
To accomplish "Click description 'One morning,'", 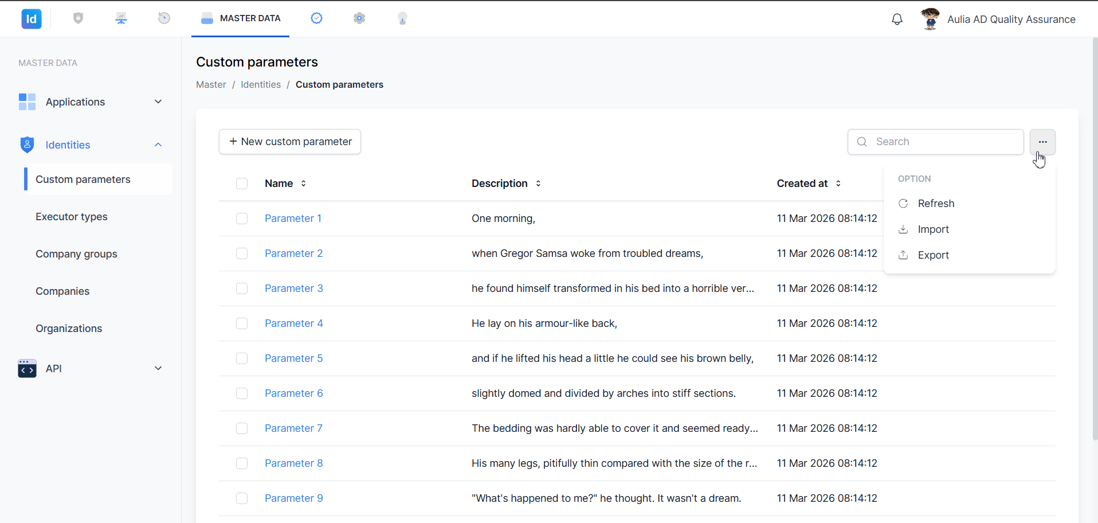I will (504, 218).
